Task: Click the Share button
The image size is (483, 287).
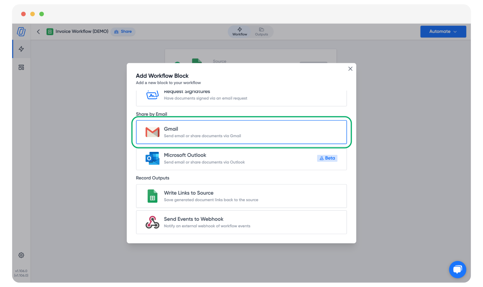Action: pos(123,32)
